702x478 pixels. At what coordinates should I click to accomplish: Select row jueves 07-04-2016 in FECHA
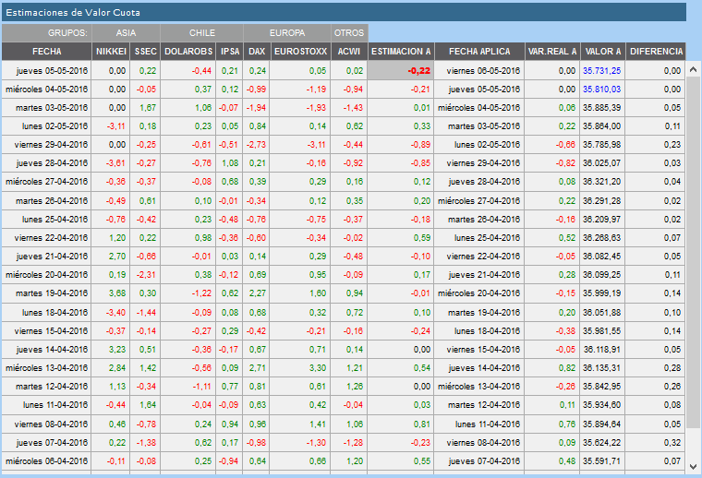tap(46, 442)
